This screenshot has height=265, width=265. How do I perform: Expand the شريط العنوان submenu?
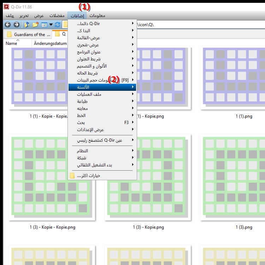[102, 59]
